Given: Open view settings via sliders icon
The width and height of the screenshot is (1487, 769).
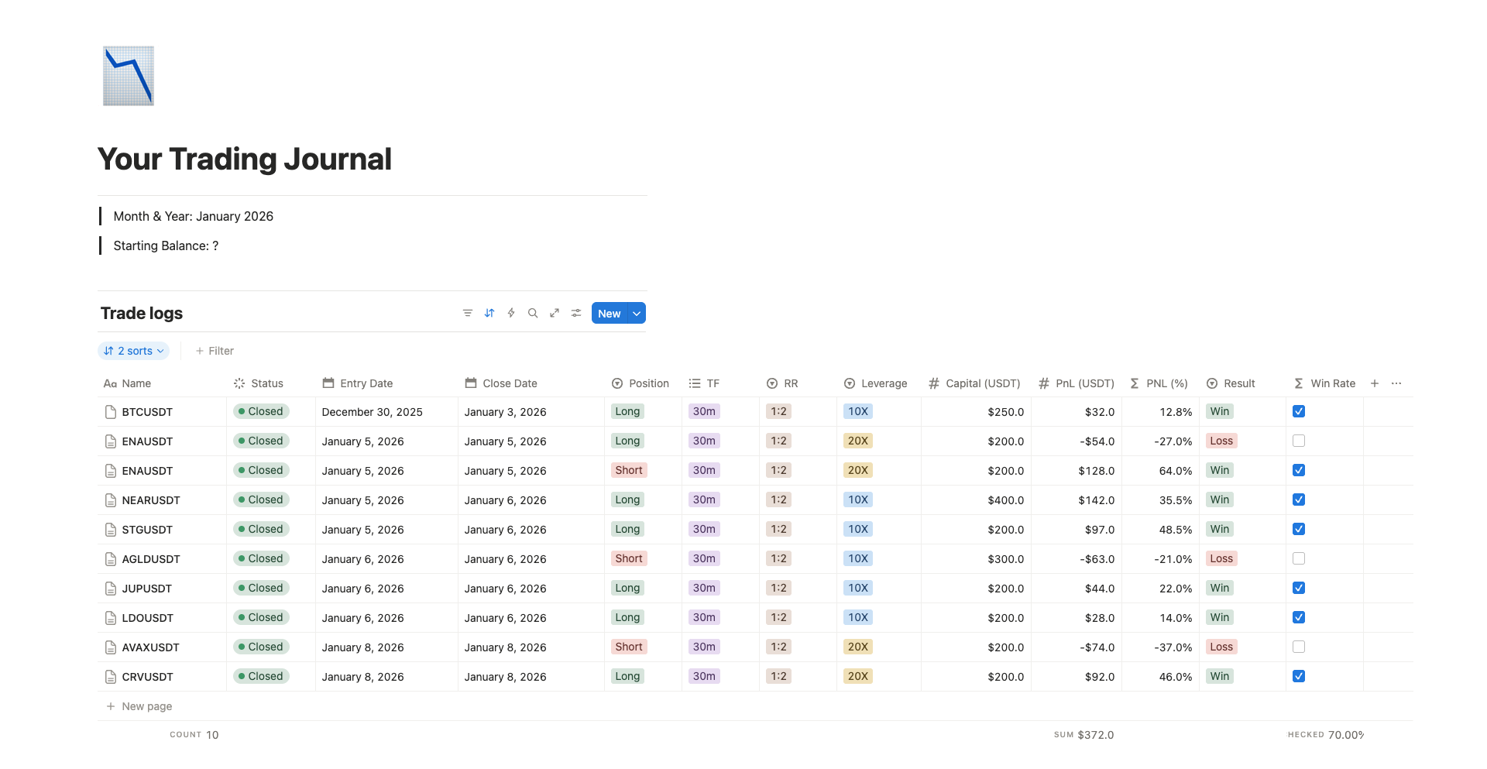Looking at the screenshot, I should (576, 313).
